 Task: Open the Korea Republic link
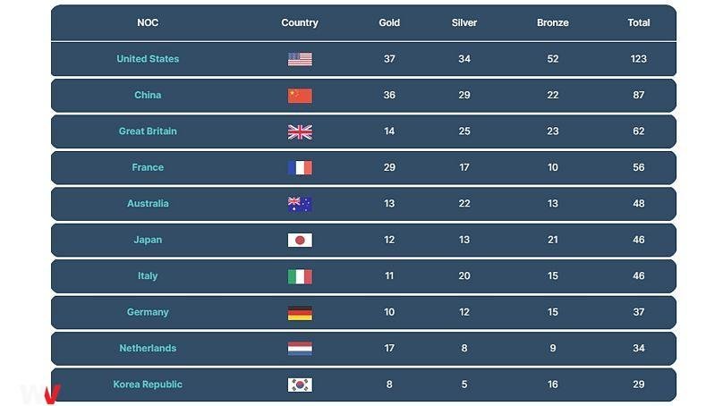coord(148,384)
